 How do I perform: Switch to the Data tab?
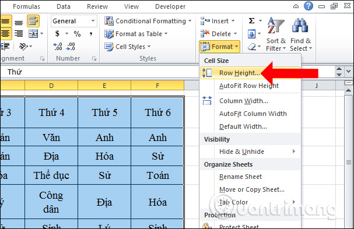(x=64, y=6)
